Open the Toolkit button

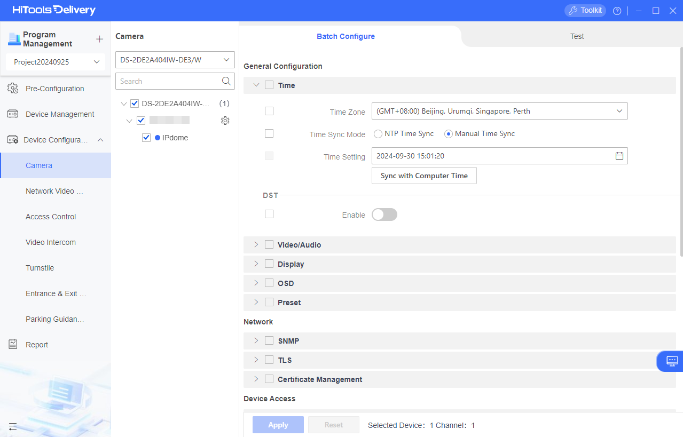coord(585,11)
